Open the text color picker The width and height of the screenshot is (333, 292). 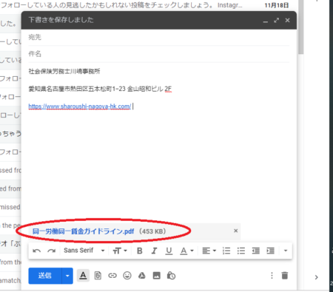click(186, 251)
